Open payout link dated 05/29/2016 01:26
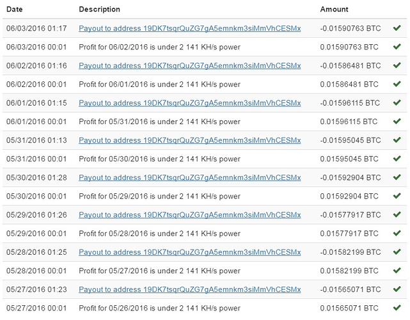The width and height of the screenshot is (410, 320). pos(189,215)
